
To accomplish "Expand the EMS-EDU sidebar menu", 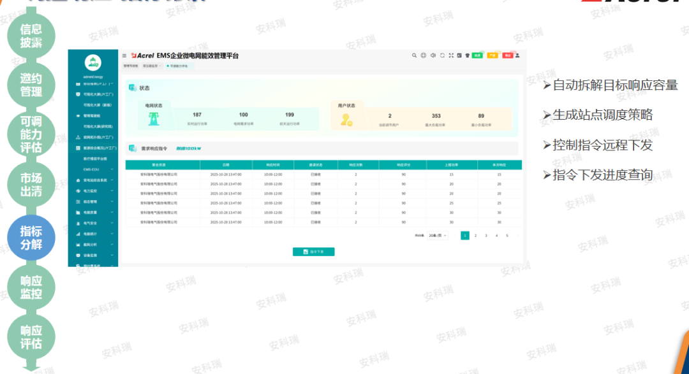I will [x=93, y=169].
